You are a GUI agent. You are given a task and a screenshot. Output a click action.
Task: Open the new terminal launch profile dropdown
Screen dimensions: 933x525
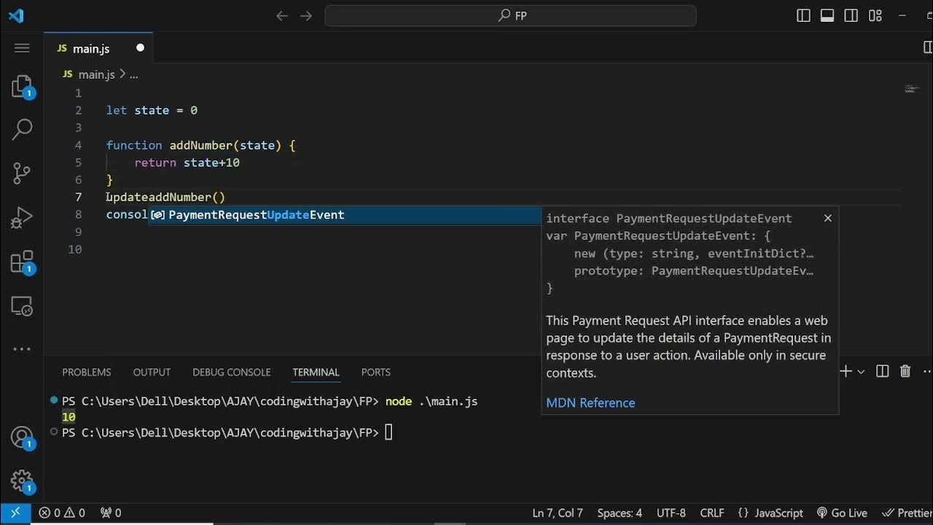point(861,372)
